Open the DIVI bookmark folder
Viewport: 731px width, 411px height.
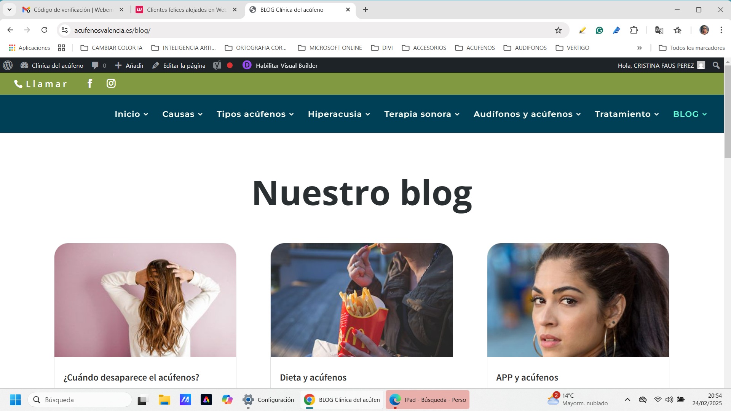pyautogui.click(x=382, y=48)
